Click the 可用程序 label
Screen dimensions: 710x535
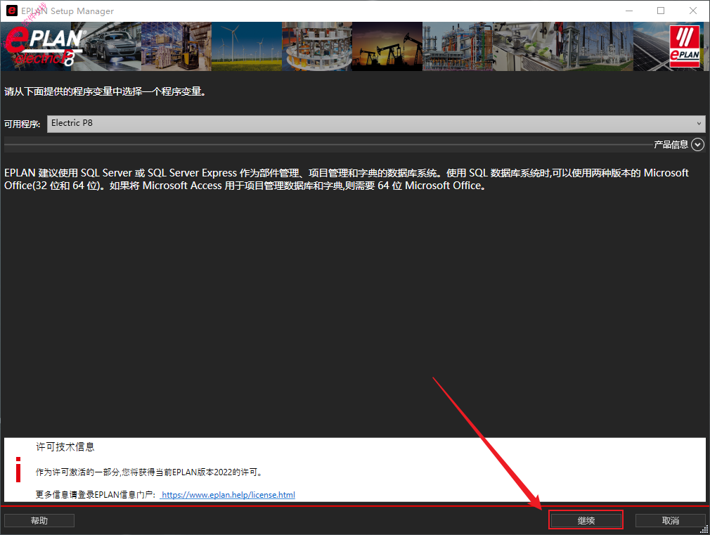point(22,124)
